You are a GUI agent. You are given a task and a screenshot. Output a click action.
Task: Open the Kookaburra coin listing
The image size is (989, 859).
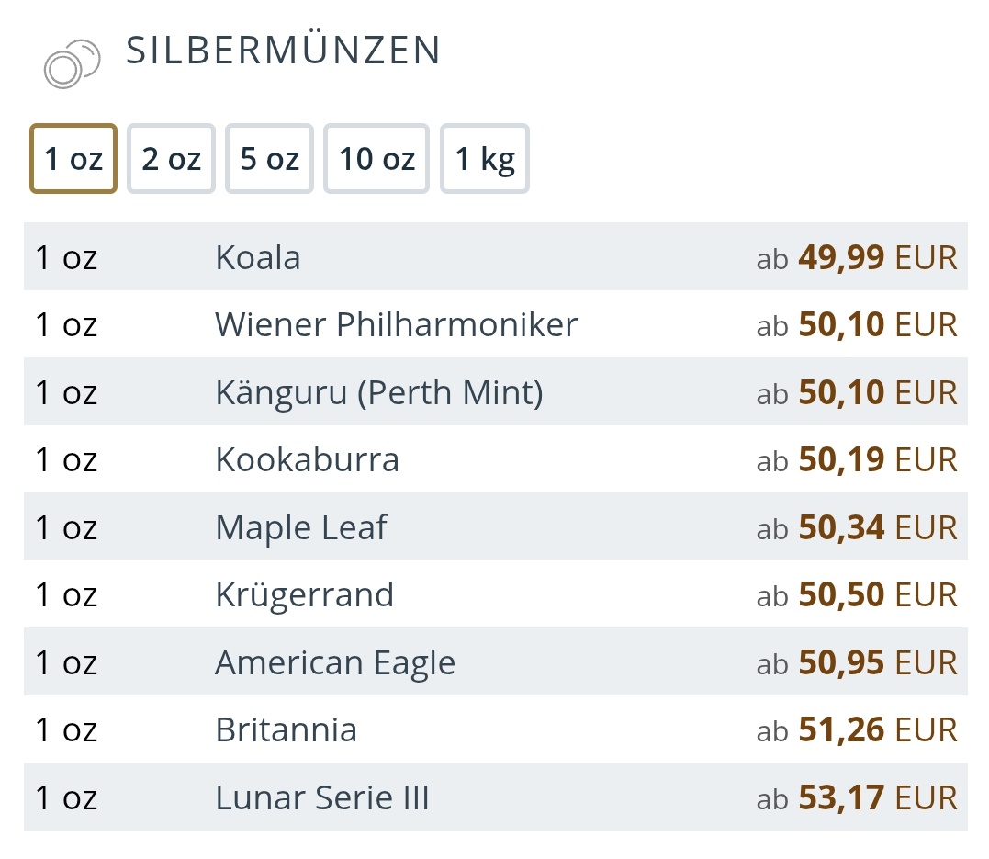[307, 459]
